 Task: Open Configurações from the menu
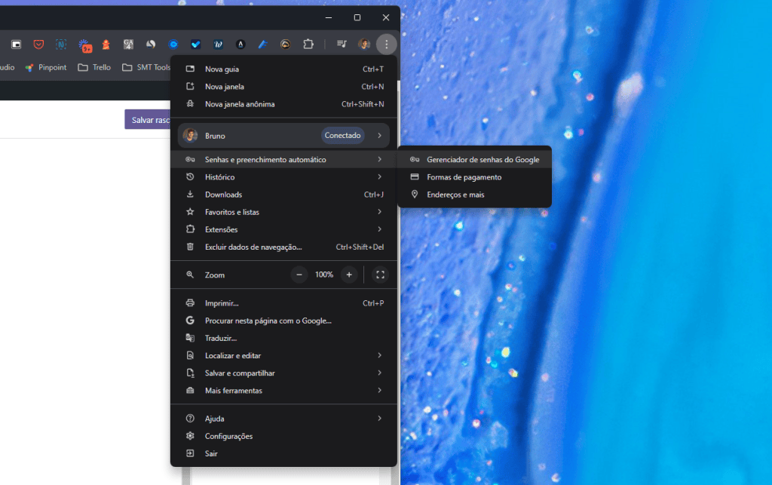click(x=283, y=436)
